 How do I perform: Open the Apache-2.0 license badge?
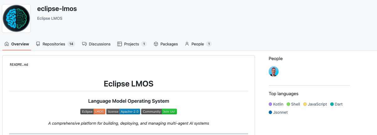(x=123, y=112)
